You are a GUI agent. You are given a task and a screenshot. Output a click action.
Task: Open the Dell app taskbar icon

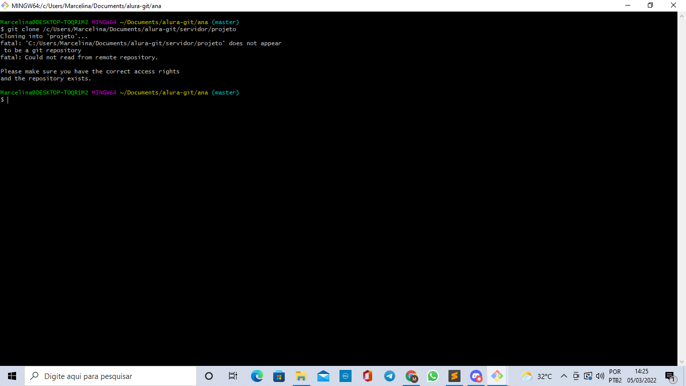coord(346,376)
